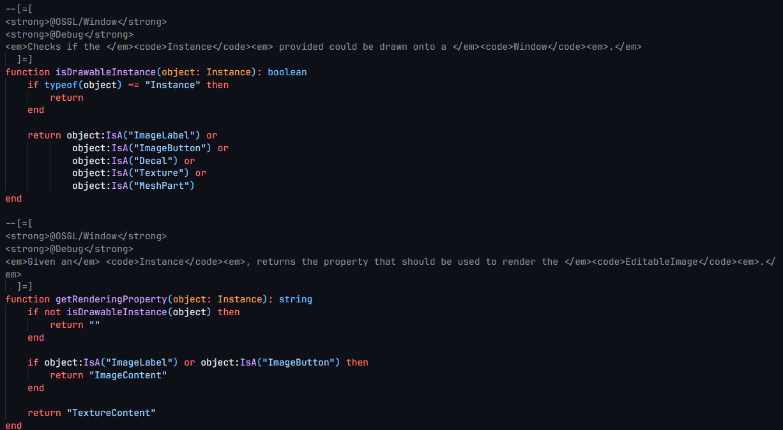Click the boolean return type annotation
The image size is (783, 430).
(287, 72)
